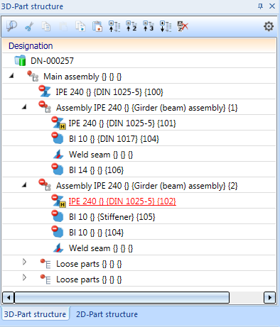Select IPE 240 {DIN 1025-5} {101}
The image size is (280, 327).
point(122,123)
